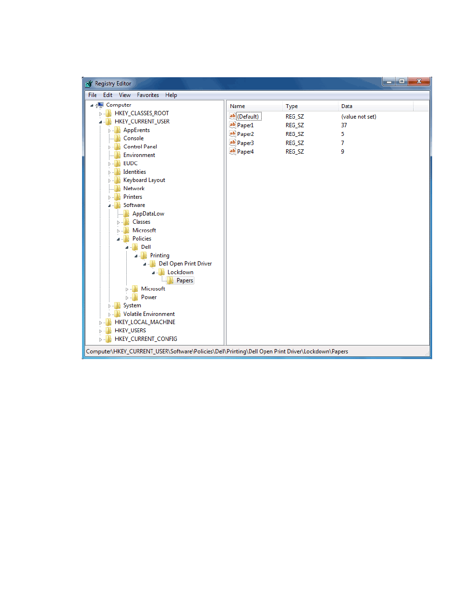This screenshot has width=458, height=593.
Task: Open the Favorites menu
Action: (x=148, y=95)
